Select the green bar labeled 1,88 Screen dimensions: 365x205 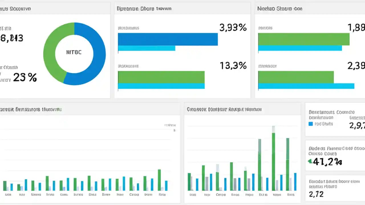pos(302,39)
